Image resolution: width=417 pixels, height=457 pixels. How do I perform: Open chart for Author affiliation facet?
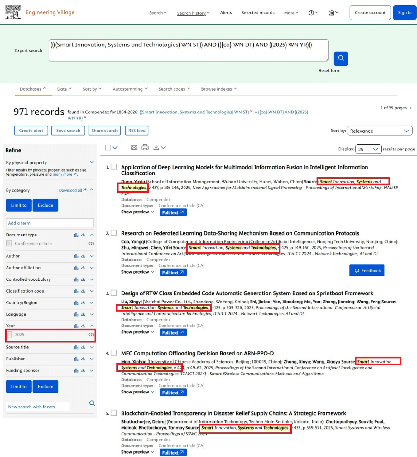click(x=76, y=268)
